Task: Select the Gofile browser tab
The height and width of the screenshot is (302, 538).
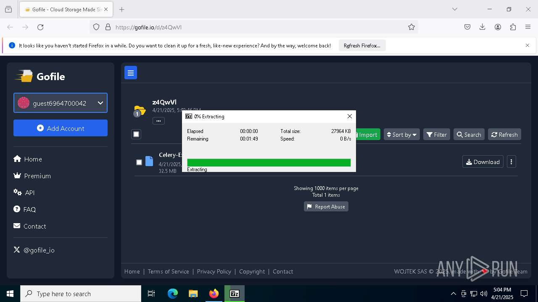Action: [66, 9]
